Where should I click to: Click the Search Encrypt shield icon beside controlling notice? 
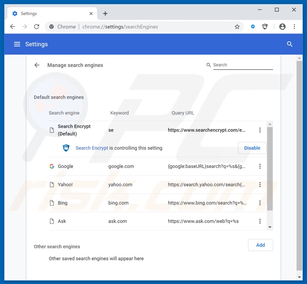click(x=66, y=148)
